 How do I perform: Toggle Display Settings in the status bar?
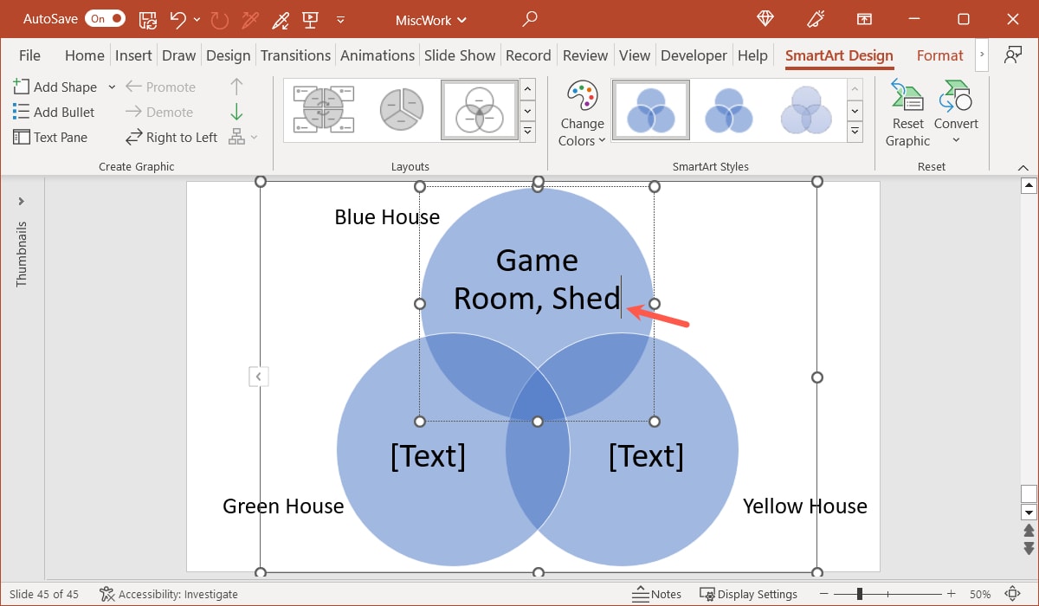pyautogui.click(x=749, y=594)
